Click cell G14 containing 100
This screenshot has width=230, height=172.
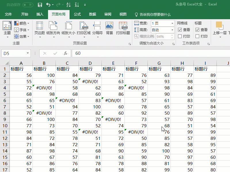[x=159, y=151]
